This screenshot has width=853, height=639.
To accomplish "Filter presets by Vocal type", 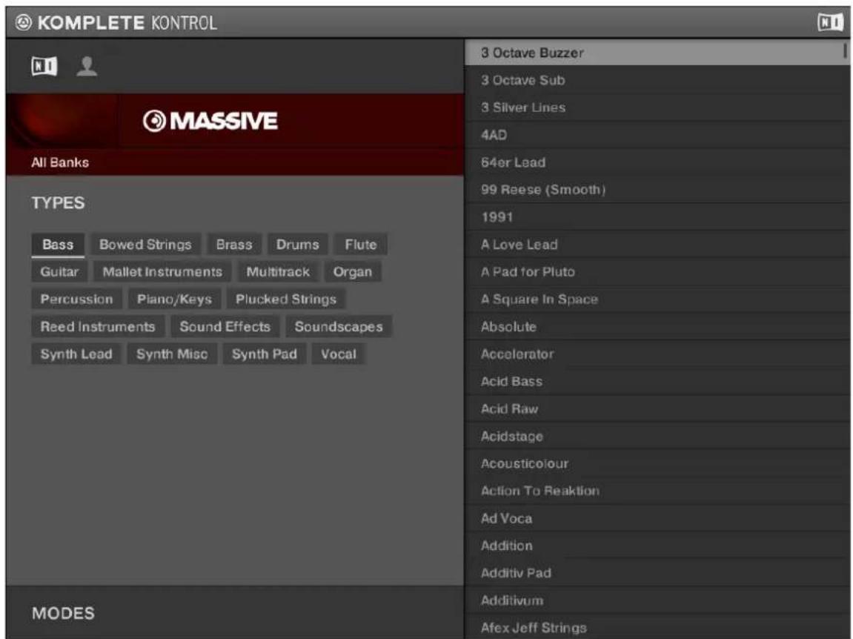I will pyautogui.click(x=339, y=354).
